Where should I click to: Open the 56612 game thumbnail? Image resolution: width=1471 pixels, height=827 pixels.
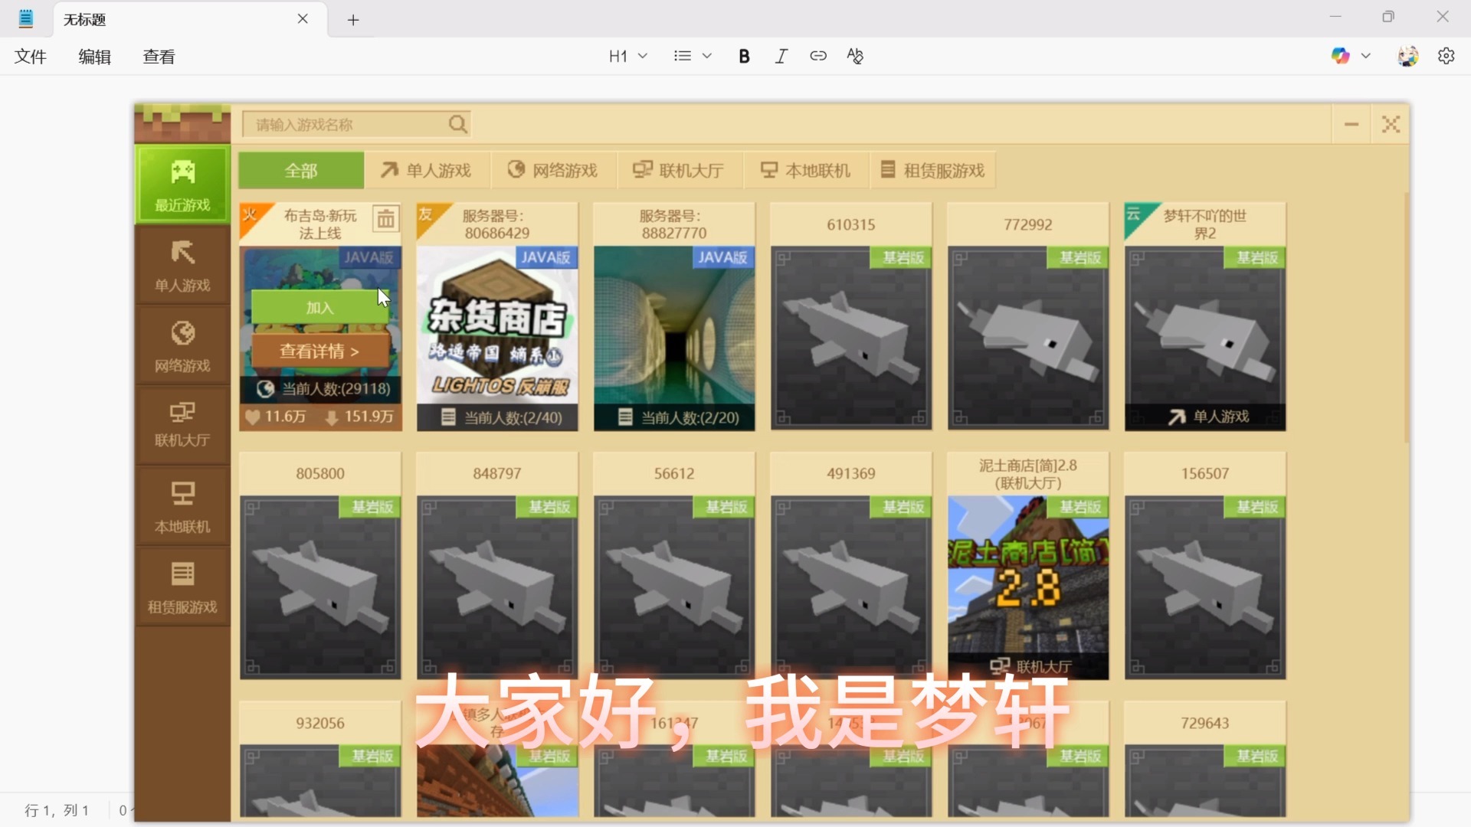pyautogui.click(x=674, y=587)
